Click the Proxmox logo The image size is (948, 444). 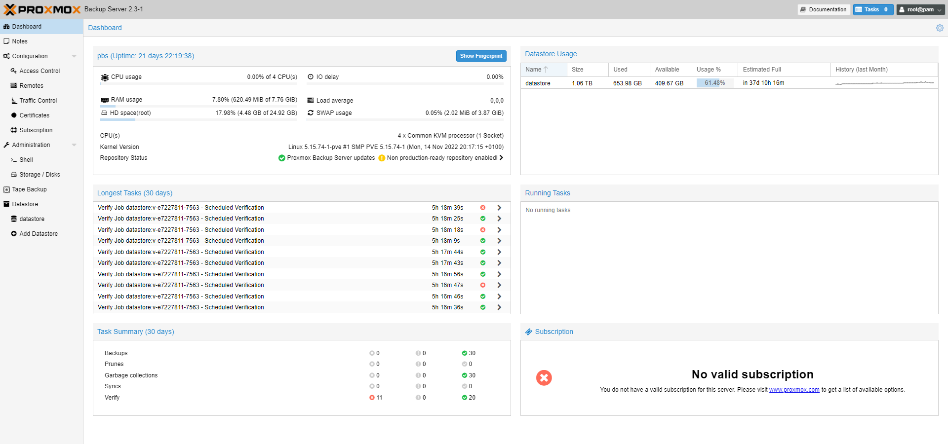(x=42, y=9)
